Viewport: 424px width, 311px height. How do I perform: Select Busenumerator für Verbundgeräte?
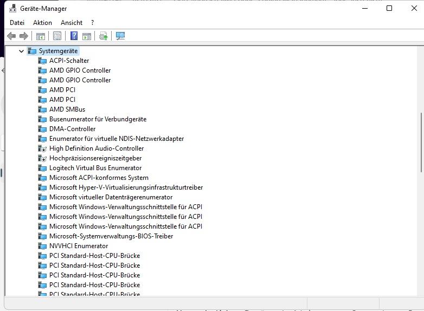pyautogui.click(x=98, y=119)
